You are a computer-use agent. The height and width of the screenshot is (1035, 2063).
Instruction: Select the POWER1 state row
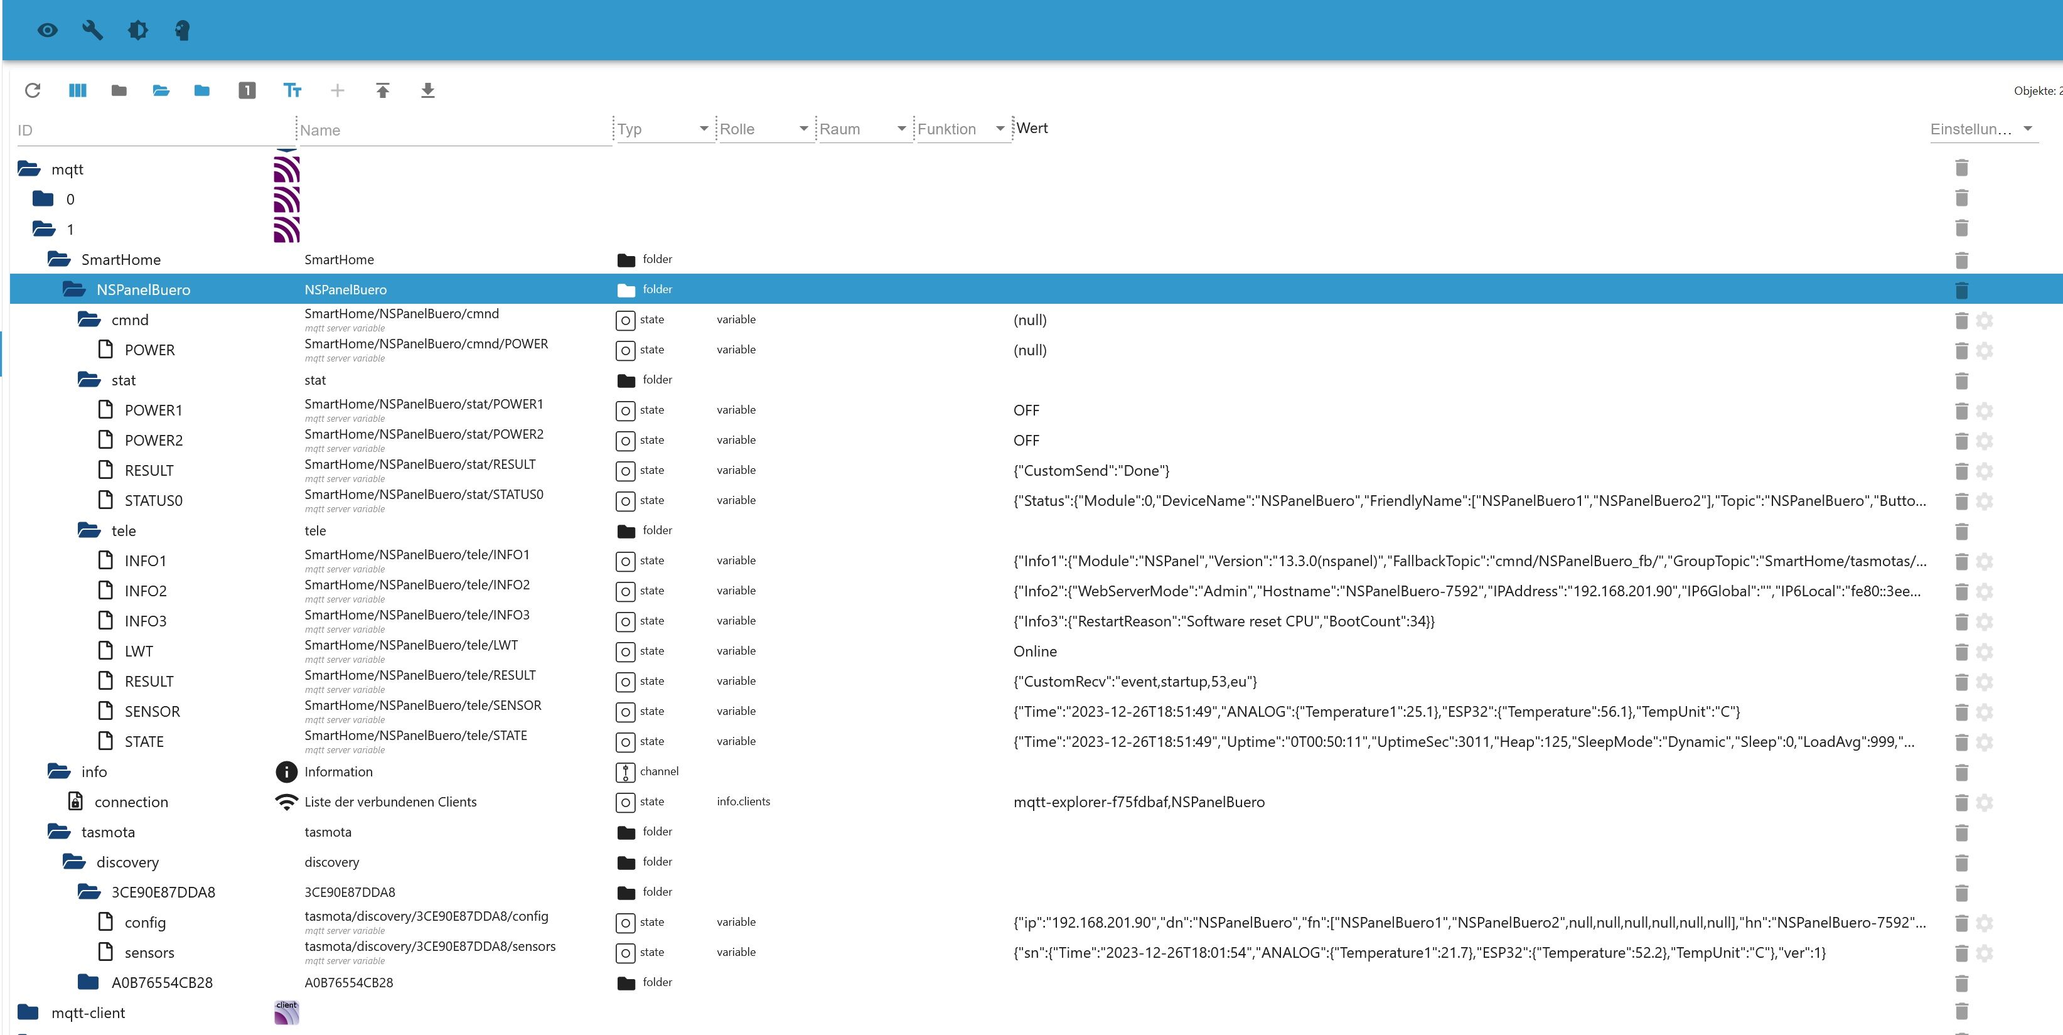point(1036,410)
